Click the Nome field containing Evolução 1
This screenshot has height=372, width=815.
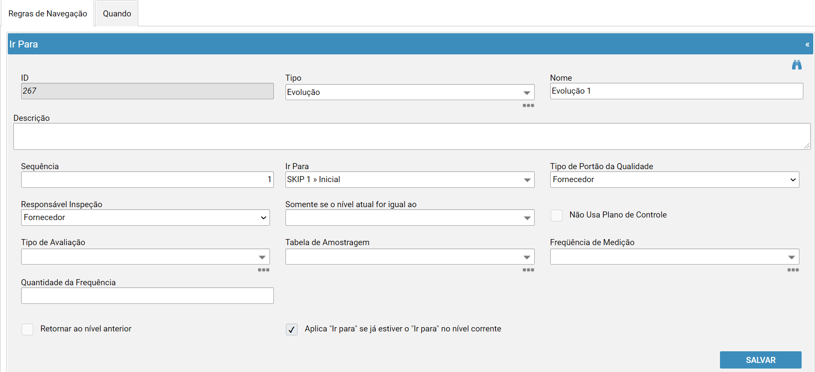pos(676,91)
